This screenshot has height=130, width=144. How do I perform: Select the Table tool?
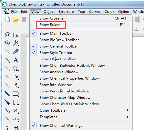click(16, 127)
